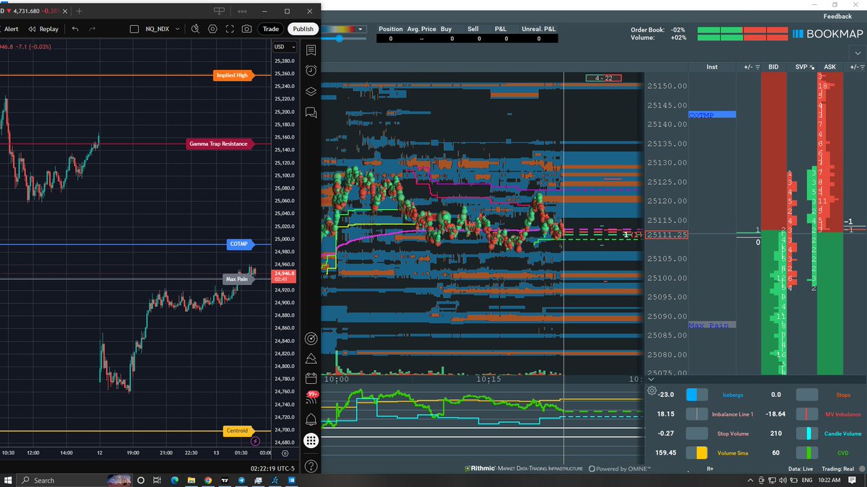
Task: Open the heatmap color scheme dropdown arrow
Action: tap(361, 30)
